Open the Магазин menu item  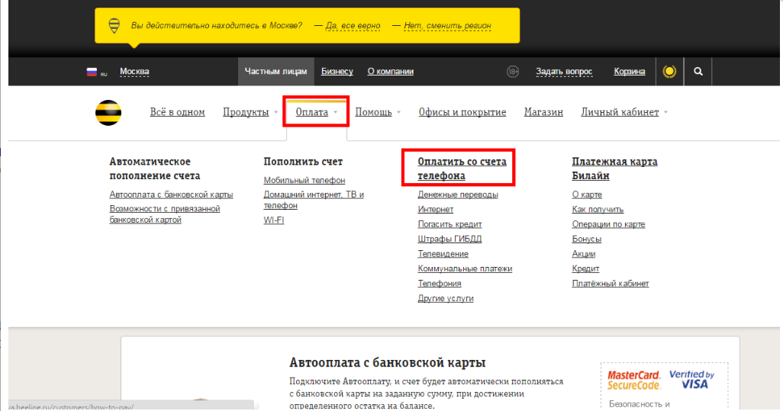coord(543,112)
